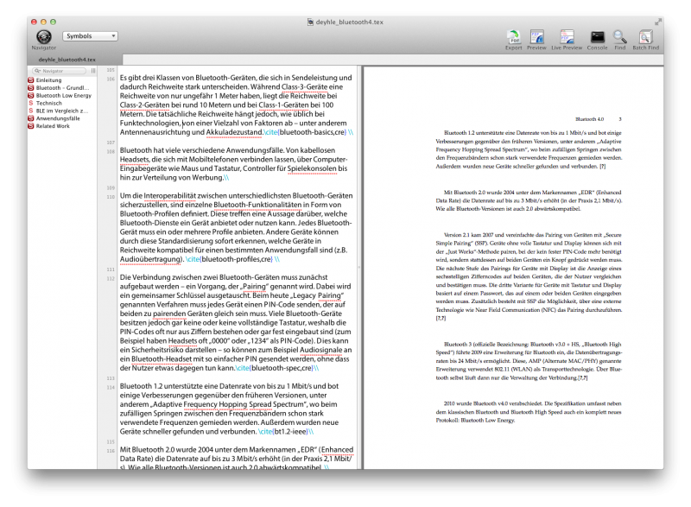Screen dimensions: 691x507
Task: Click line number 114 in the gutter
Action: (x=111, y=387)
